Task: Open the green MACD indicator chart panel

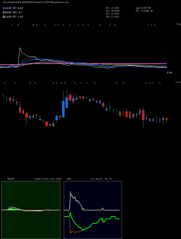Action: 31,210
